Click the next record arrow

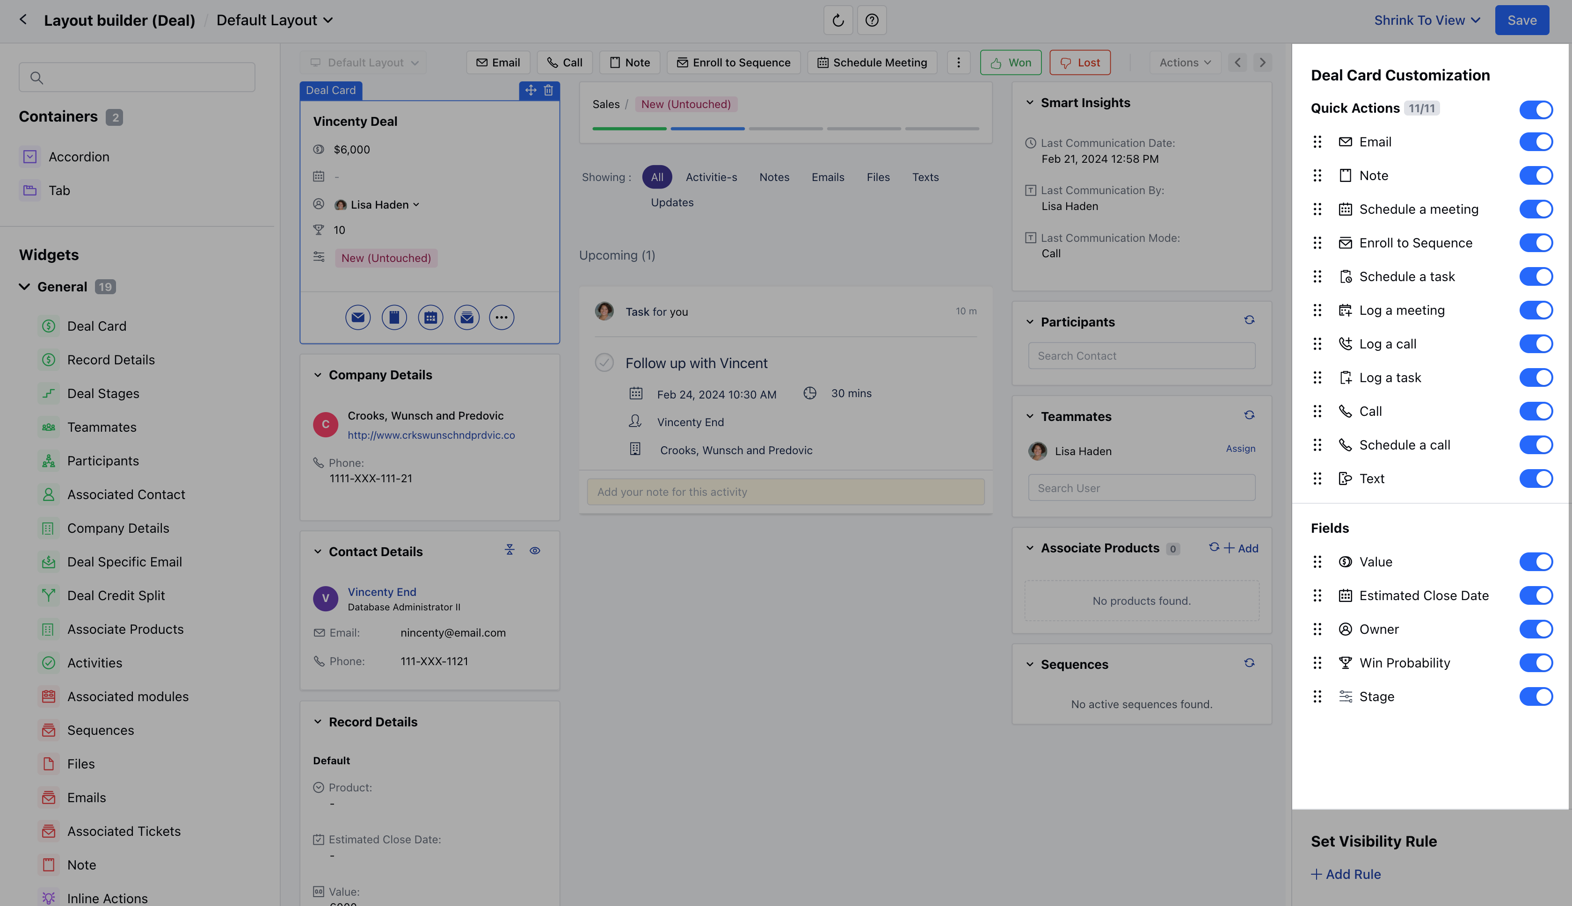point(1262,62)
